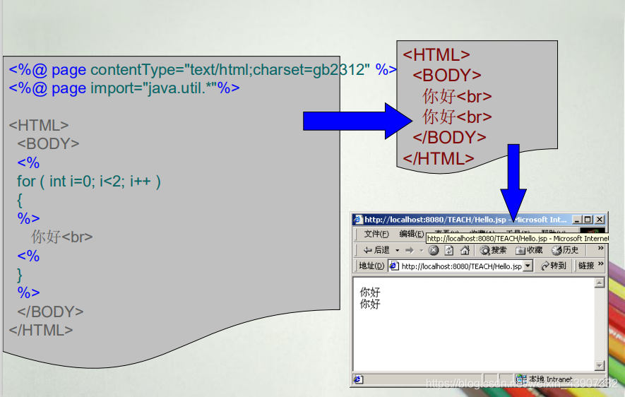Click the Refresh icon in the browser toolbar
The width and height of the screenshot is (625, 397).
pyautogui.click(x=449, y=250)
